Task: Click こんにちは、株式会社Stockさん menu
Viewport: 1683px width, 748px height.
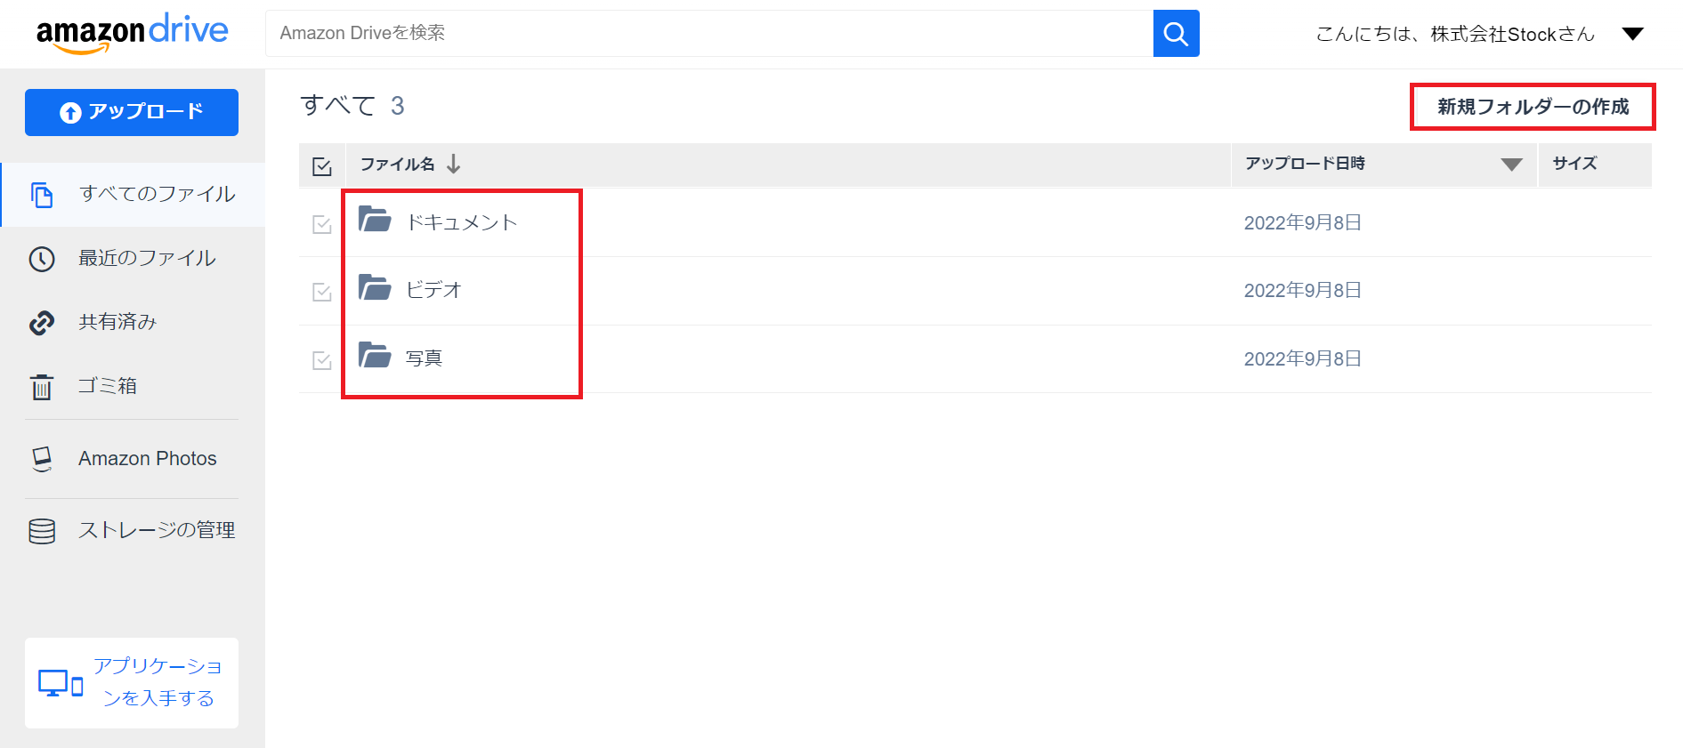Action: tap(1454, 33)
